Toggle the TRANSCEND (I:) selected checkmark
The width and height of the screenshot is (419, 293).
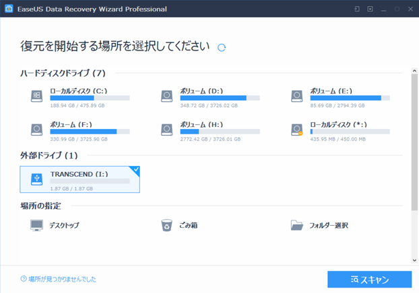click(136, 170)
